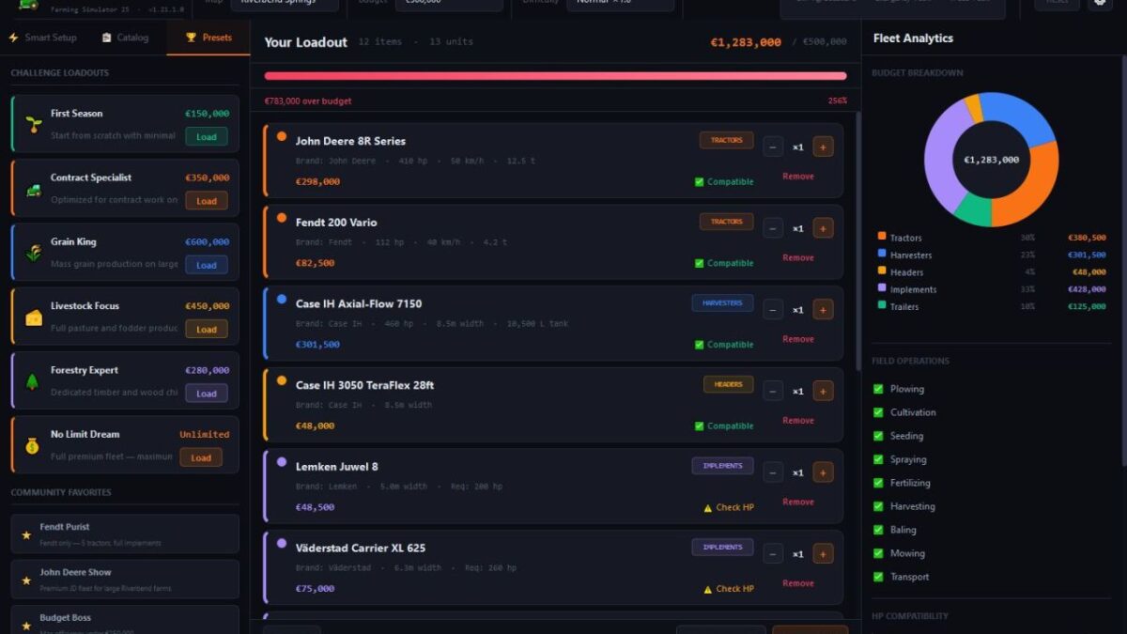Increase Lemken Juwel 8 quantity
The height and width of the screenshot is (634, 1127).
(823, 472)
